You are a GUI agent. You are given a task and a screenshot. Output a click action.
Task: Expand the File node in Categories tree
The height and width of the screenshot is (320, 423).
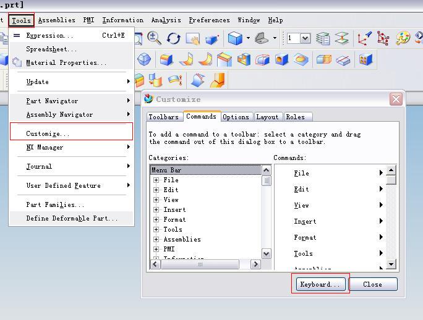tap(156, 180)
